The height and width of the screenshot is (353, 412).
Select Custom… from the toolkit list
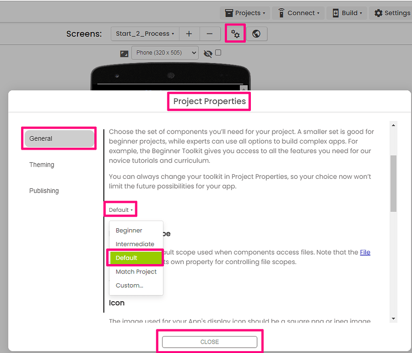click(129, 285)
